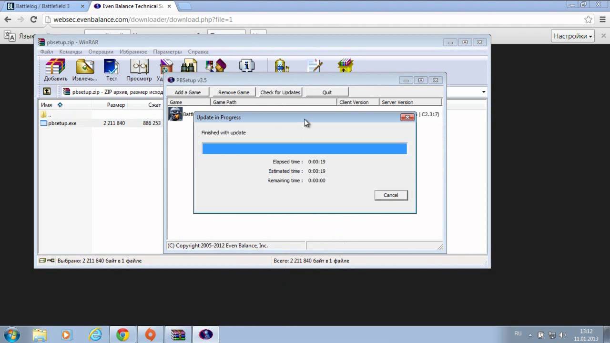This screenshot has height=343, width=610.
Task: Click the Add a Game button
Action: click(x=188, y=92)
